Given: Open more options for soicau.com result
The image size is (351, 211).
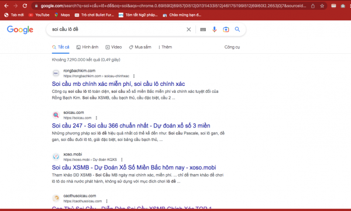Looking at the screenshot, I should pyautogui.click(x=97, y=118).
